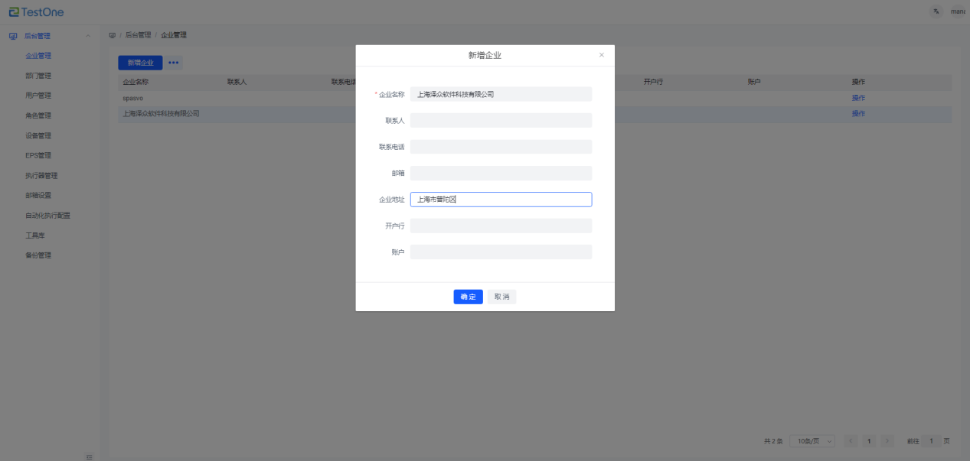
Task: Click the language translate icon in header
Action: [936, 11]
